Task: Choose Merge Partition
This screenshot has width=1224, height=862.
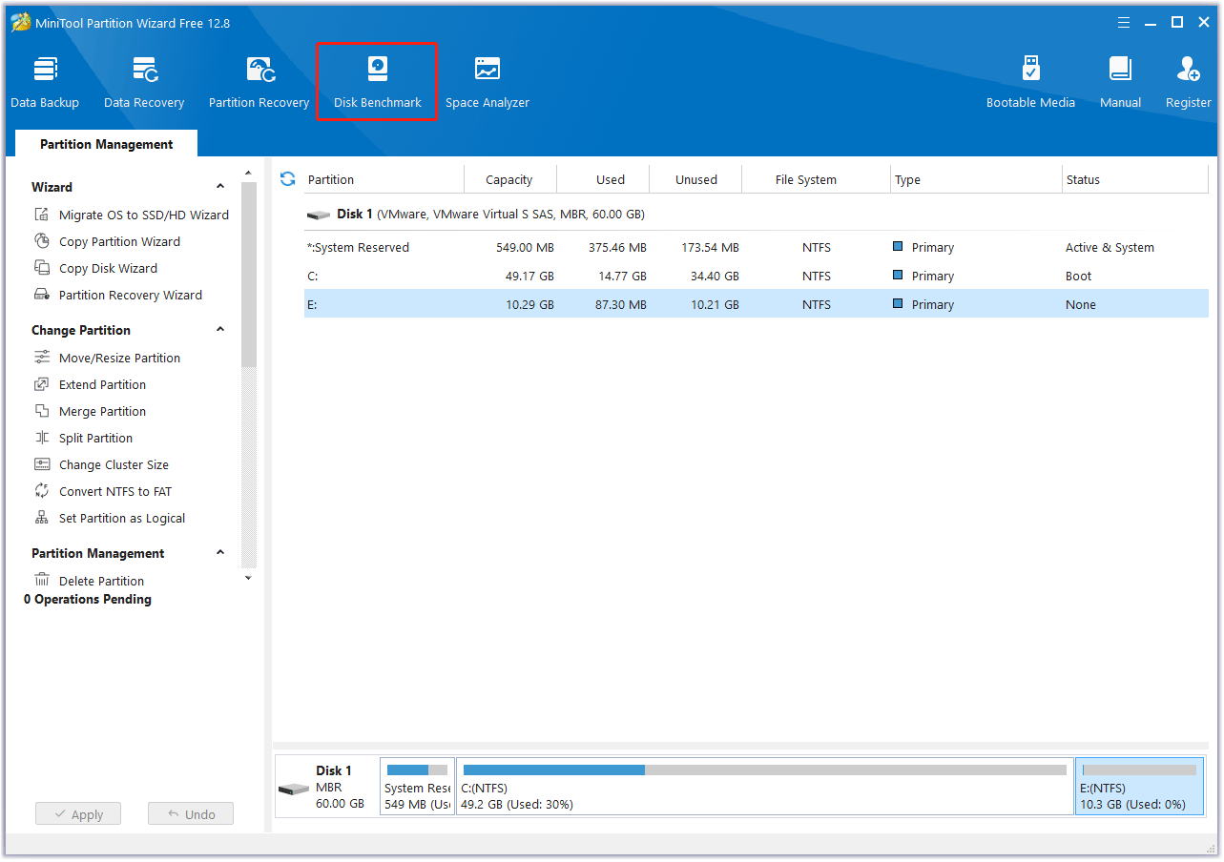Action: pyautogui.click(x=90, y=411)
